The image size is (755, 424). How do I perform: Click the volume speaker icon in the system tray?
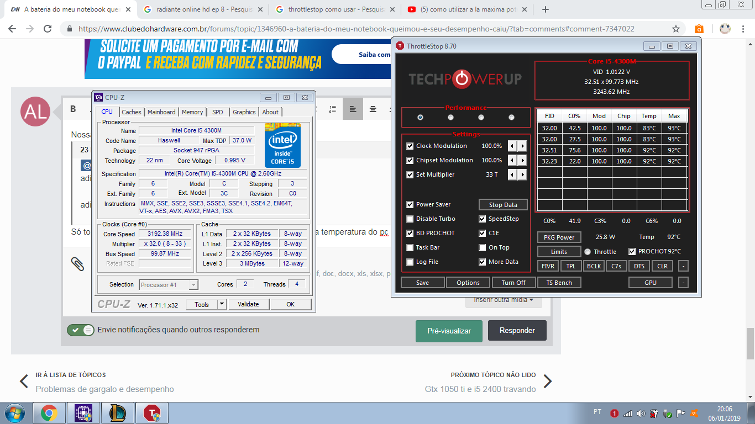tap(641, 413)
